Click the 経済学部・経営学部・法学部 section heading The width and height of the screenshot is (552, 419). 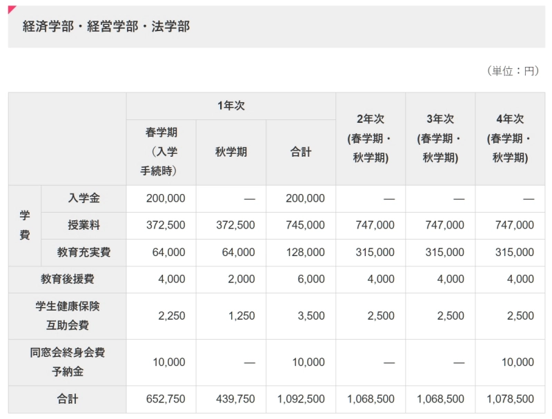point(106,27)
